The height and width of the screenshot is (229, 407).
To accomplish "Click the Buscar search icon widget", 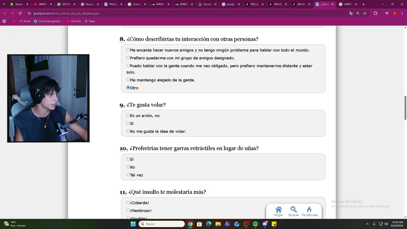I will tap(293, 212).
